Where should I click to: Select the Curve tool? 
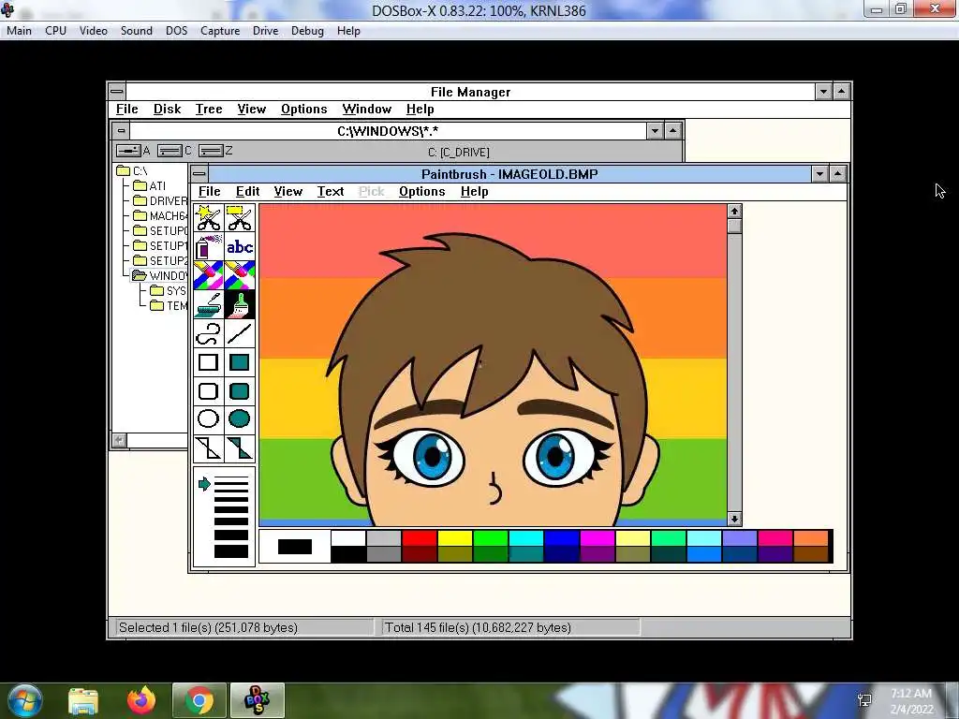209,333
